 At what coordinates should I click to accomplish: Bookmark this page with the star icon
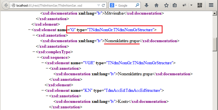pos(166,6)
